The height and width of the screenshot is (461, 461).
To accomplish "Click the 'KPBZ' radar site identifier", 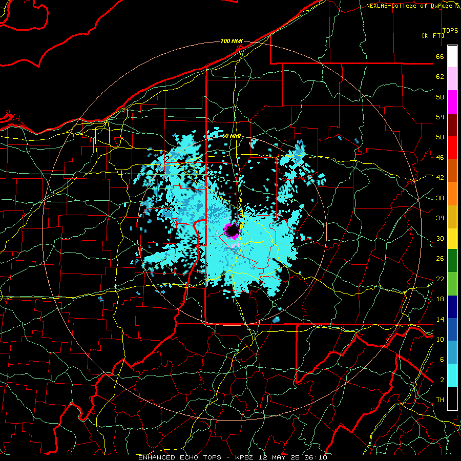I will click(x=245, y=457).
